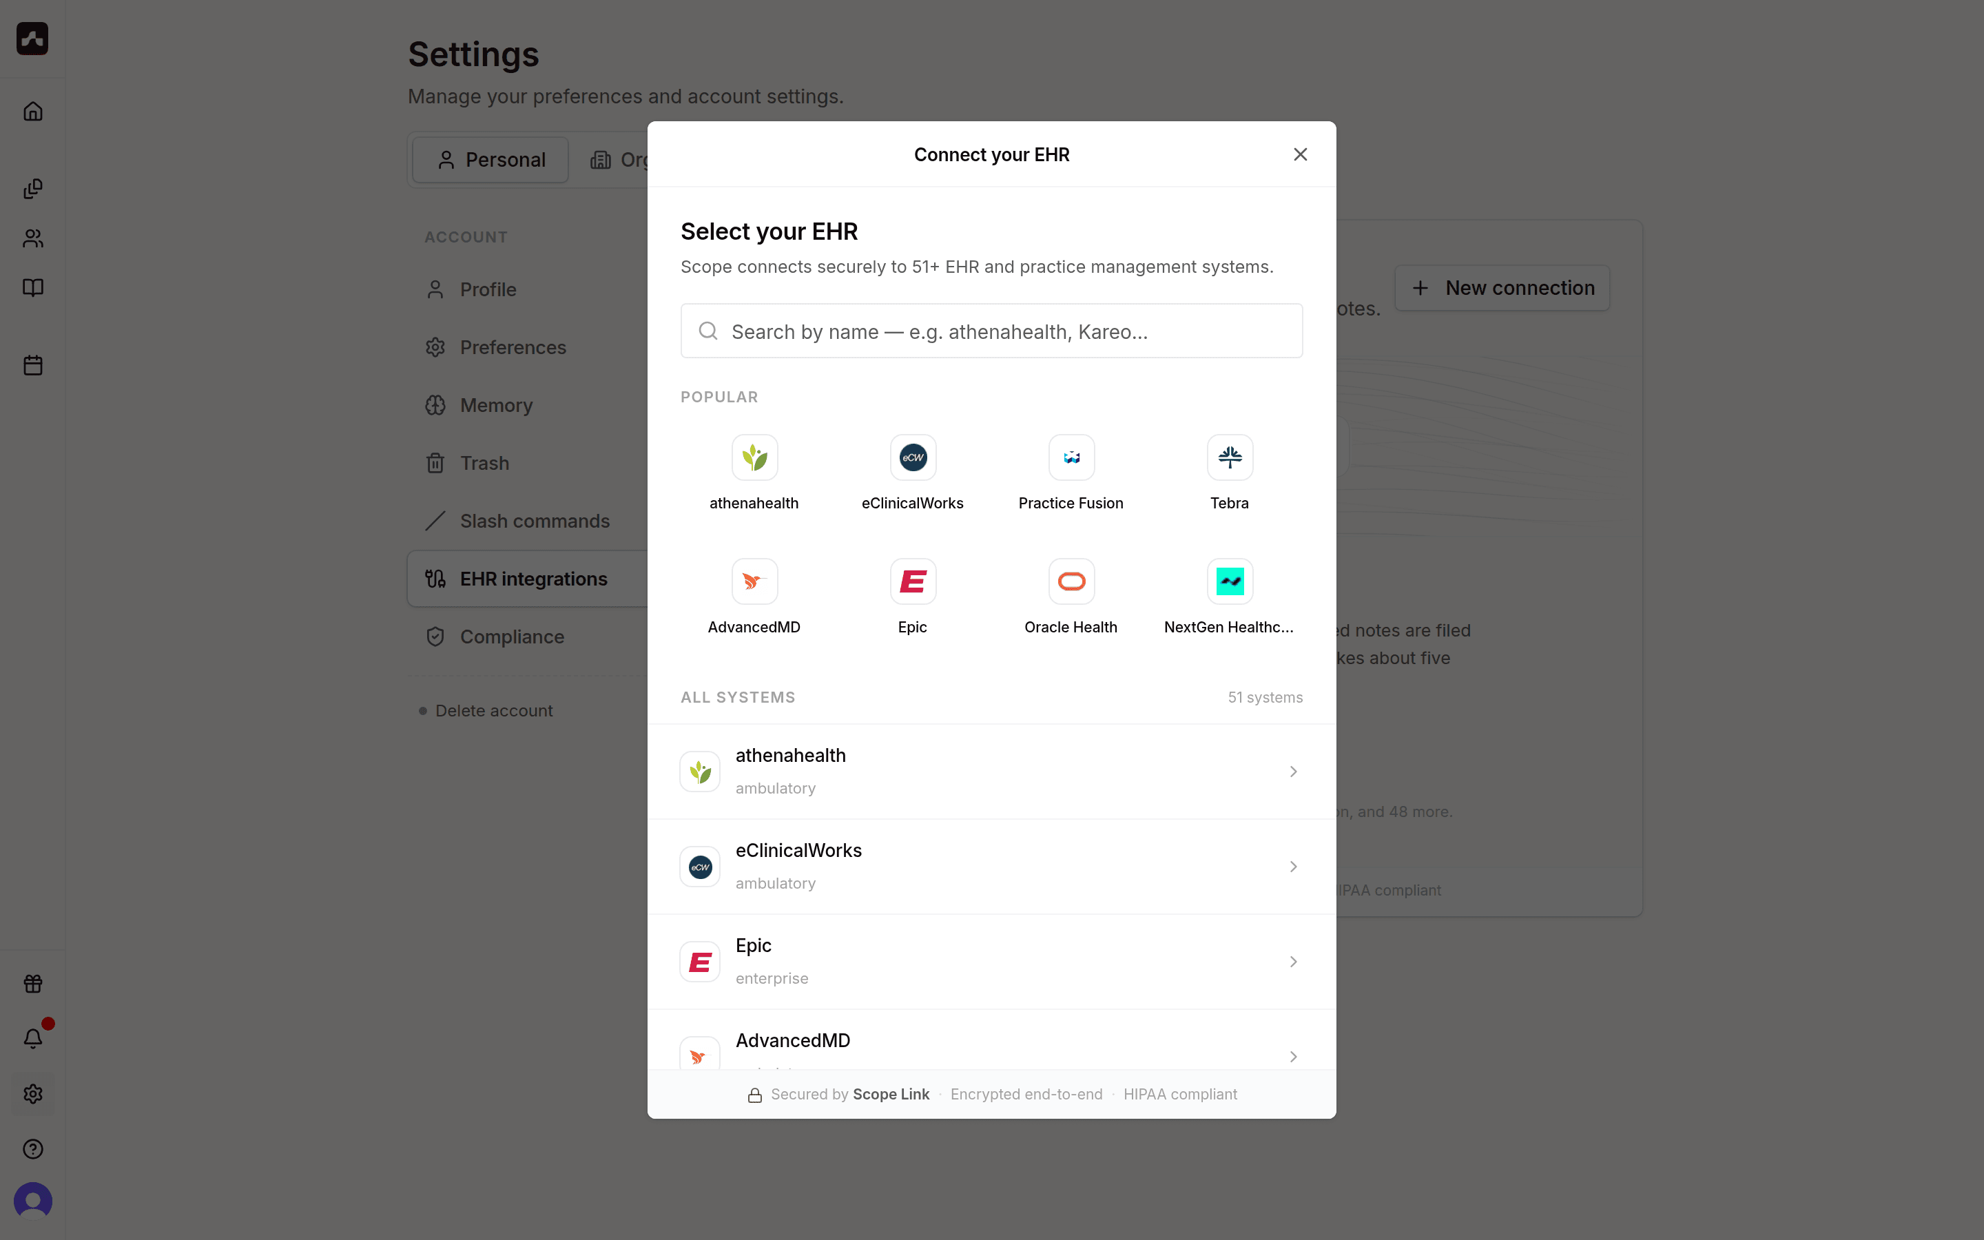Open notifications bell icon

coord(33,1038)
